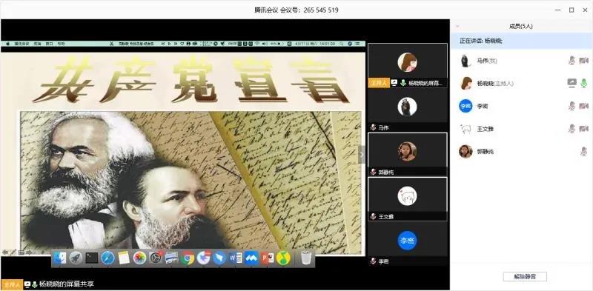The width and height of the screenshot is (593, 291).
Task: Collapse the participant video strip with the arrow
Action: point(362,154)
